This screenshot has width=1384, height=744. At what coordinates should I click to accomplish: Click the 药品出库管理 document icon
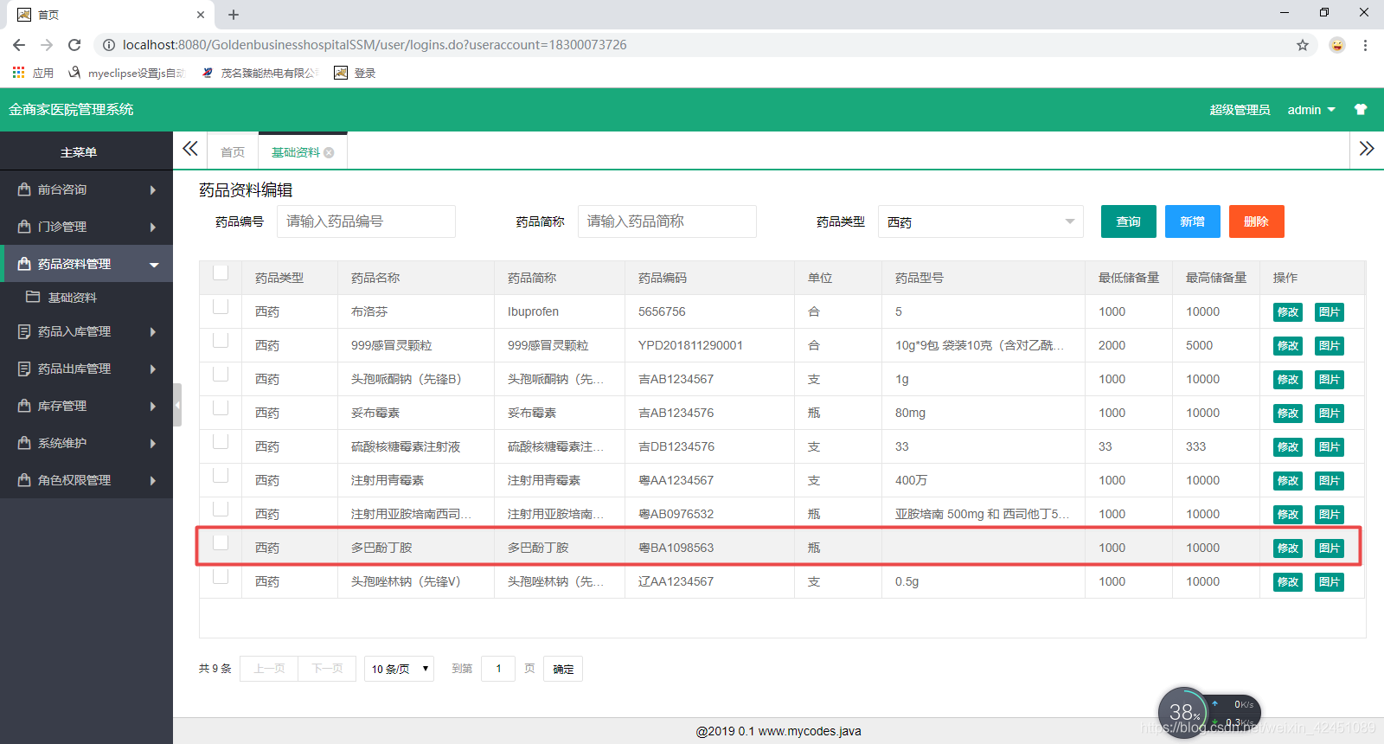[x=24, y=369]
